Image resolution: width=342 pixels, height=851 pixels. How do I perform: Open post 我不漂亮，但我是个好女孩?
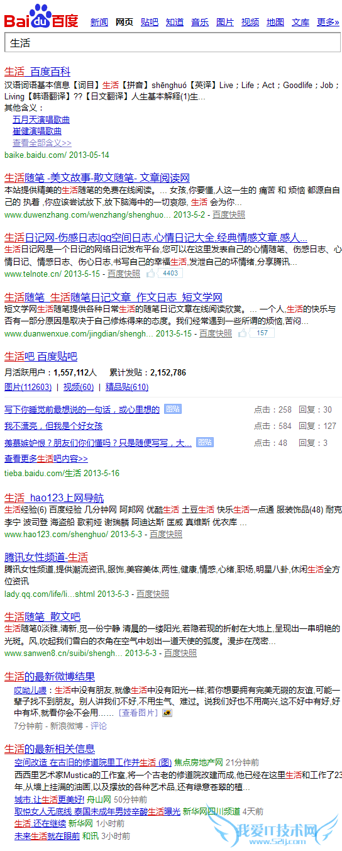coord(53,426)
